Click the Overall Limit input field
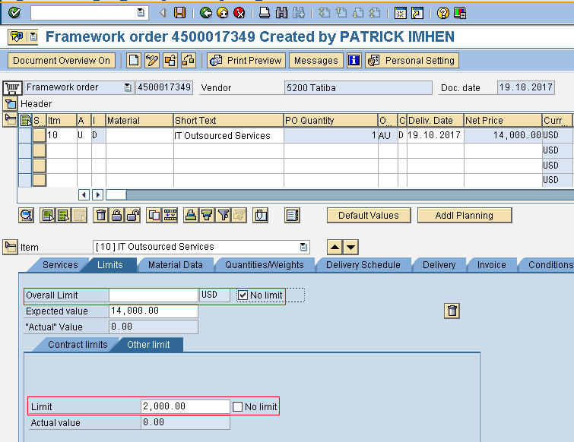 154,295
